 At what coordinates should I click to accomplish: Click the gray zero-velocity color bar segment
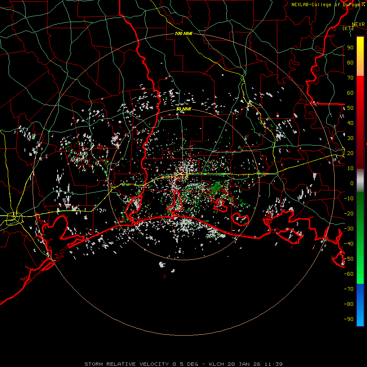click(x=360, y=180)
